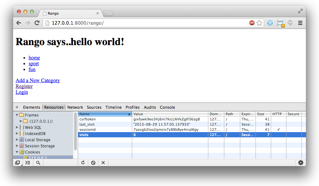This screenshot has width=319, height=186.
Task: Refresh cookies list in DevTools
Action: point(83,163)
